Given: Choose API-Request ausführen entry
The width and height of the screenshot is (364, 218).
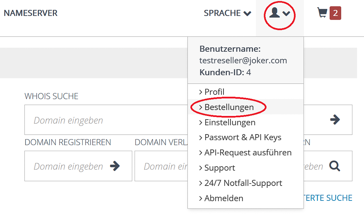Looking at the screenshot, I should point(246,152).
